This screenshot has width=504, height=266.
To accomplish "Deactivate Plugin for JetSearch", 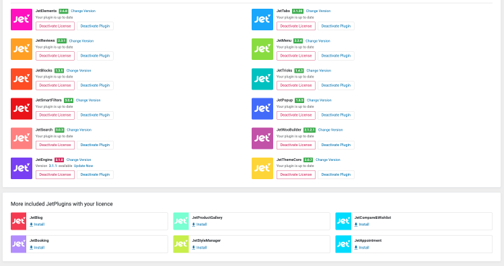I will click(95, 145).
